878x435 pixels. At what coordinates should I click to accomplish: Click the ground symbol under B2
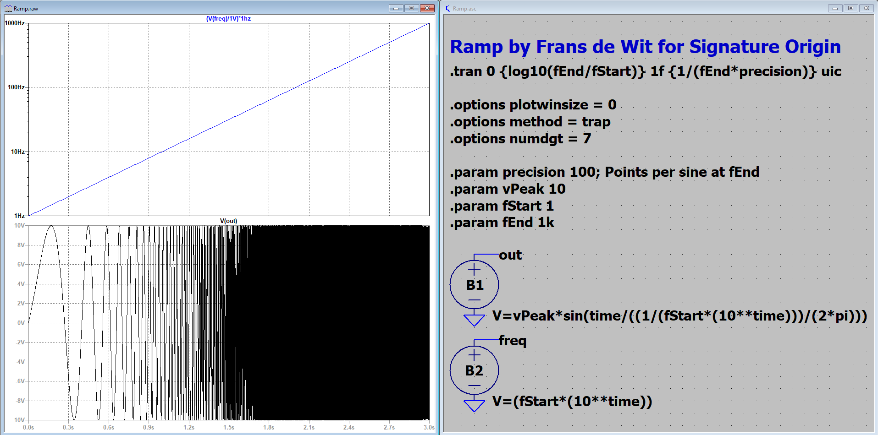pos(474,406)
